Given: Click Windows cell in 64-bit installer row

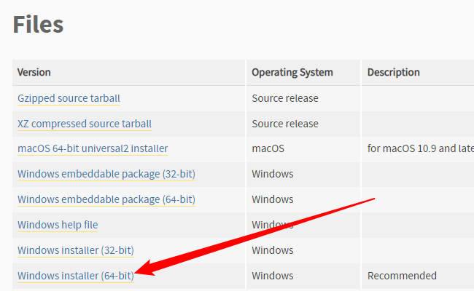Looking at the screenshot, I should click(x=273, y=276).
